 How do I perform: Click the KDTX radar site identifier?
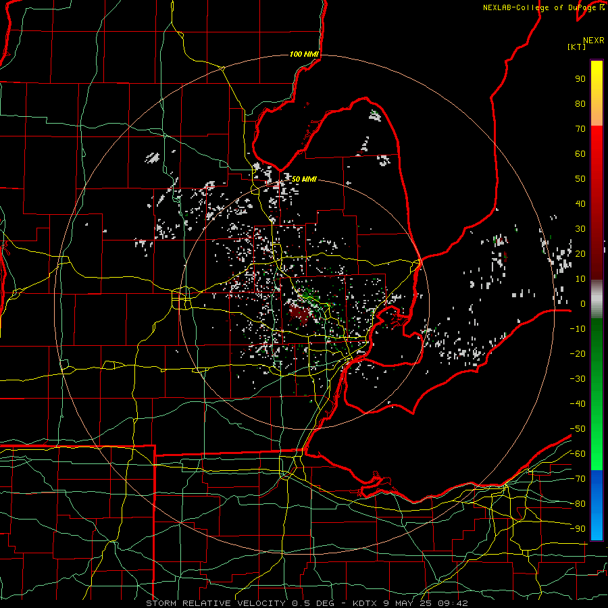(x=365, y=603)
